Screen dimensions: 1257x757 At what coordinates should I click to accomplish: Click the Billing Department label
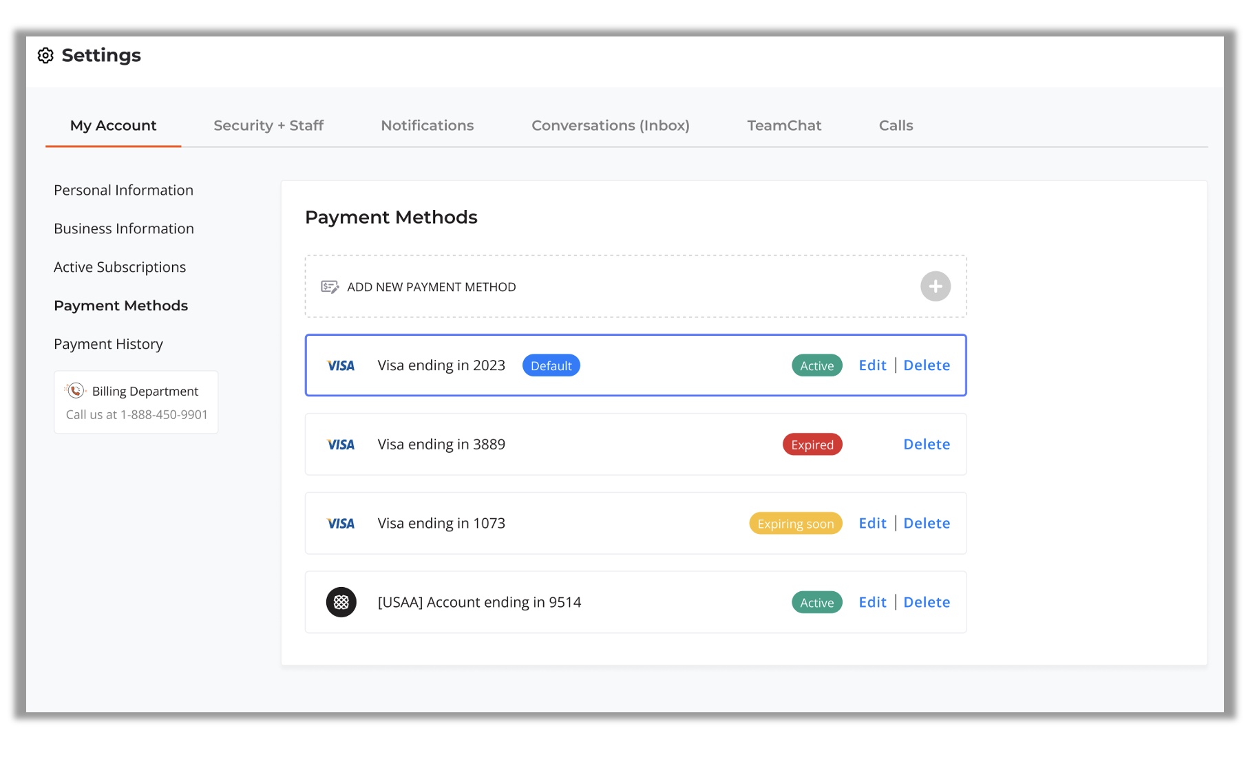coord(145,391)
